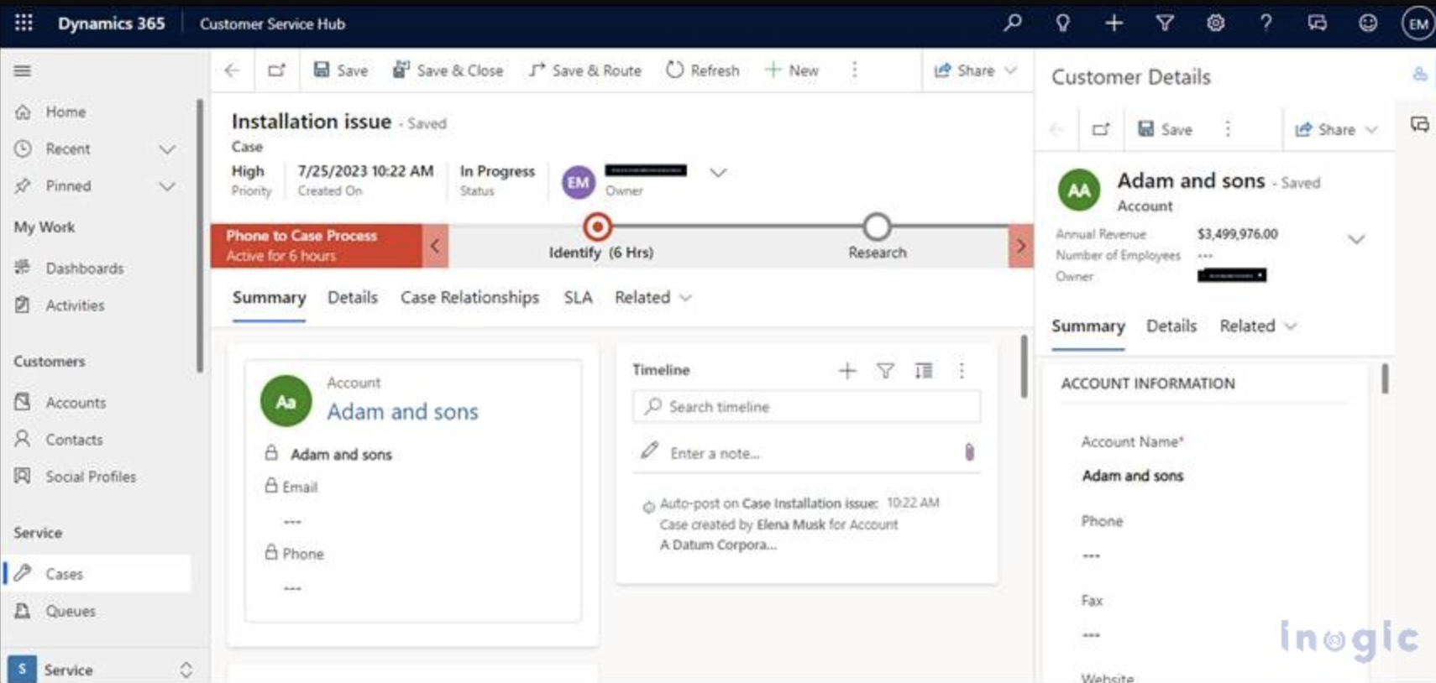Image resolution: width=1436 pixels, height=683 pixels.
Task: Expand the Pinned section chevron
Action: point(167,186)
